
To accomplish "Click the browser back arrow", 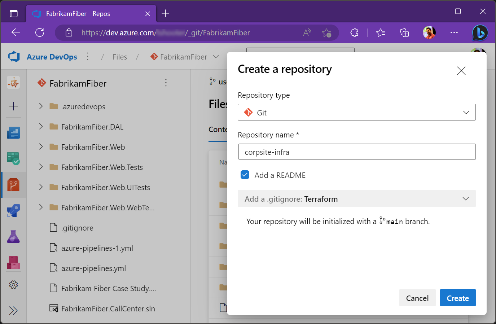I will point(16,32).
